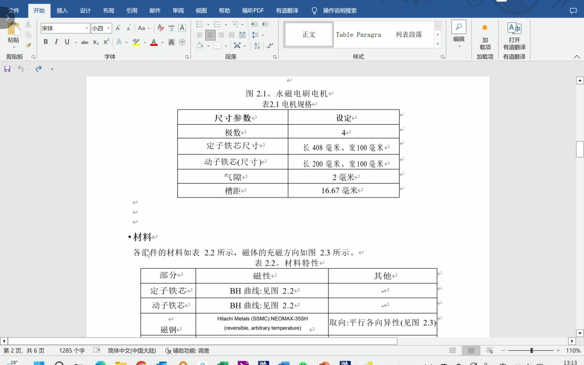Toggle underline formatting

coord(67,42)
